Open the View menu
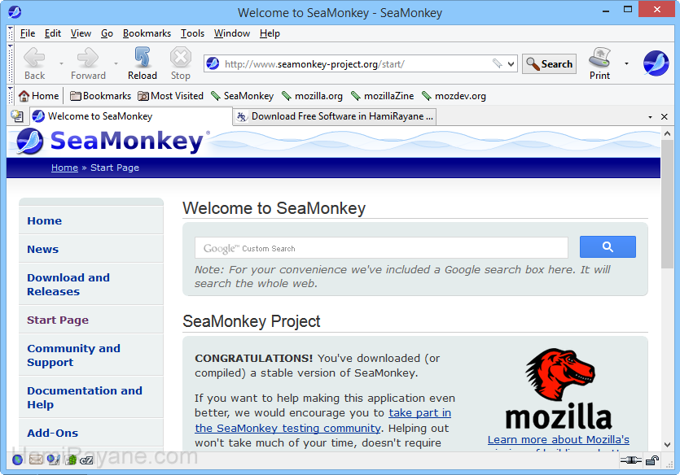Image resolution: width=680 pixels, height=475 pixels. 81,33
